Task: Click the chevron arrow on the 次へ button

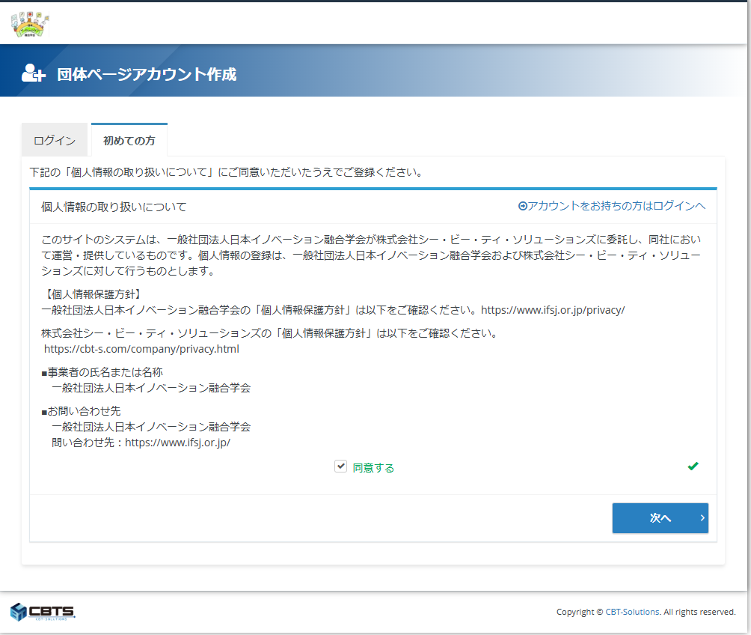Action: pos(702,517)
